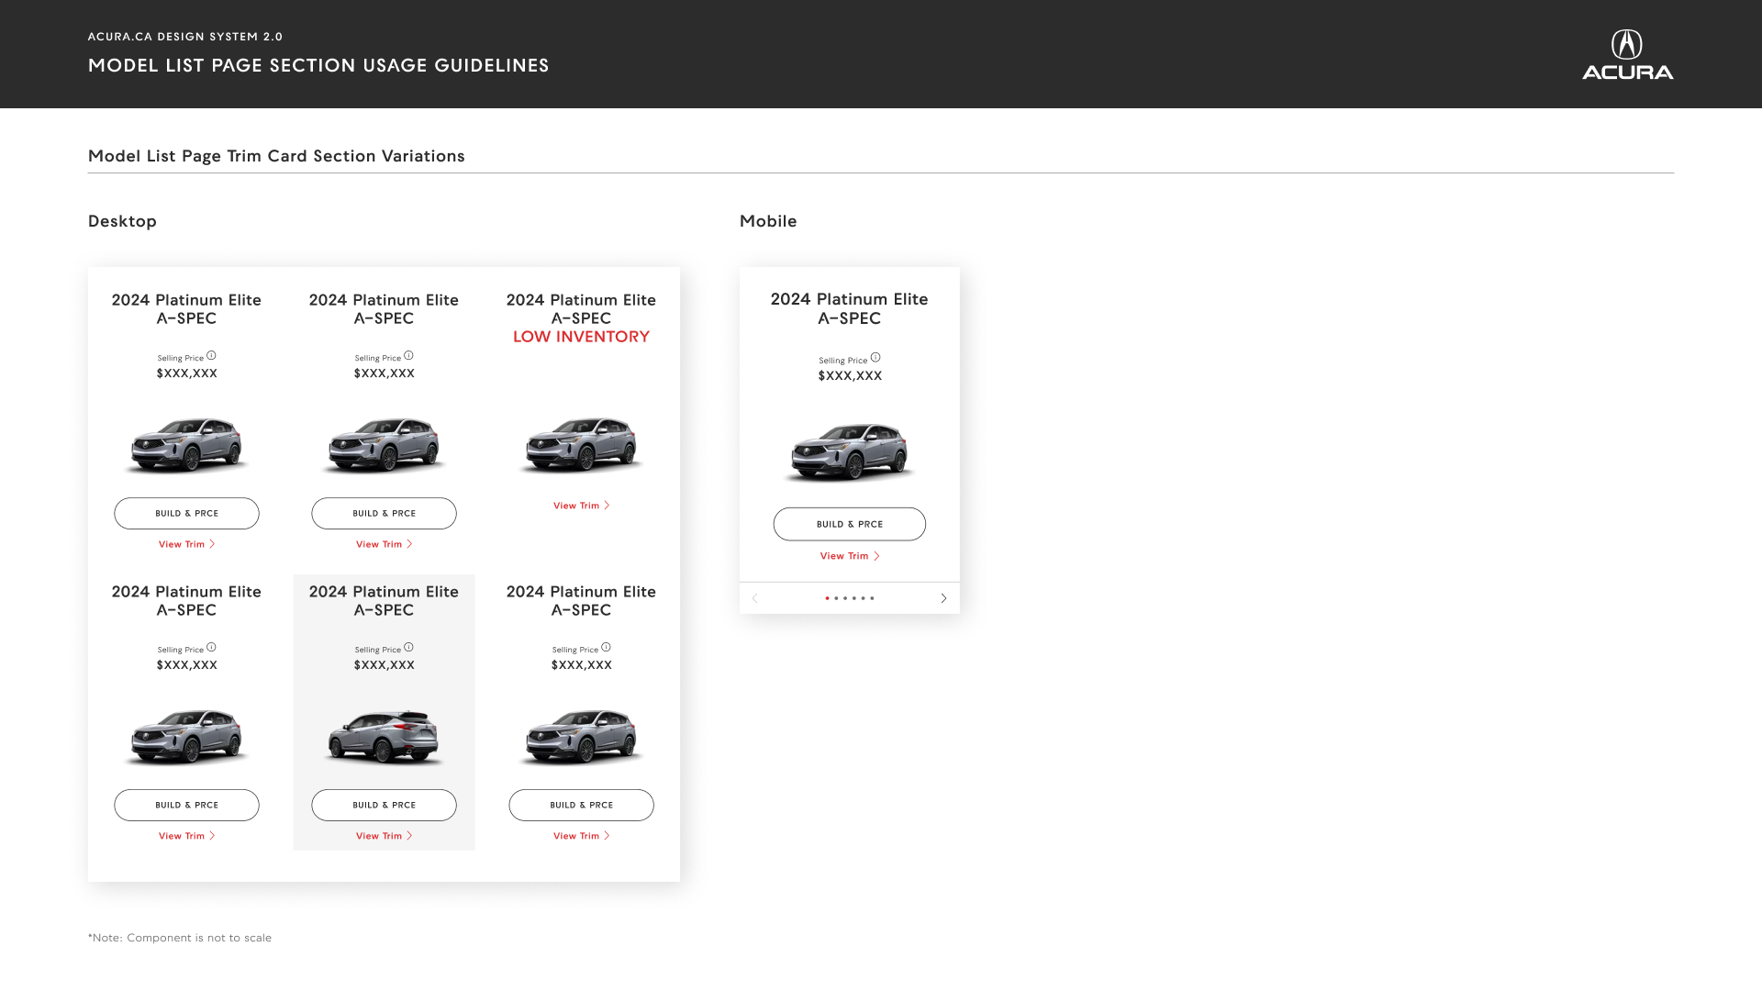1762x991 pixels.
Task: Click the info icon on the mobile card
Action: point(875,358)
